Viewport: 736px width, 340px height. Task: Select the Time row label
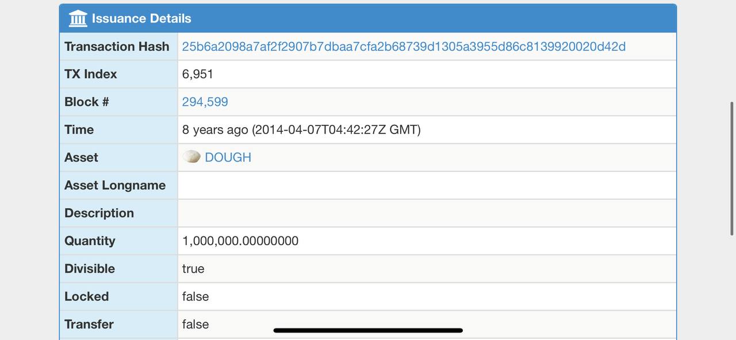79,129
